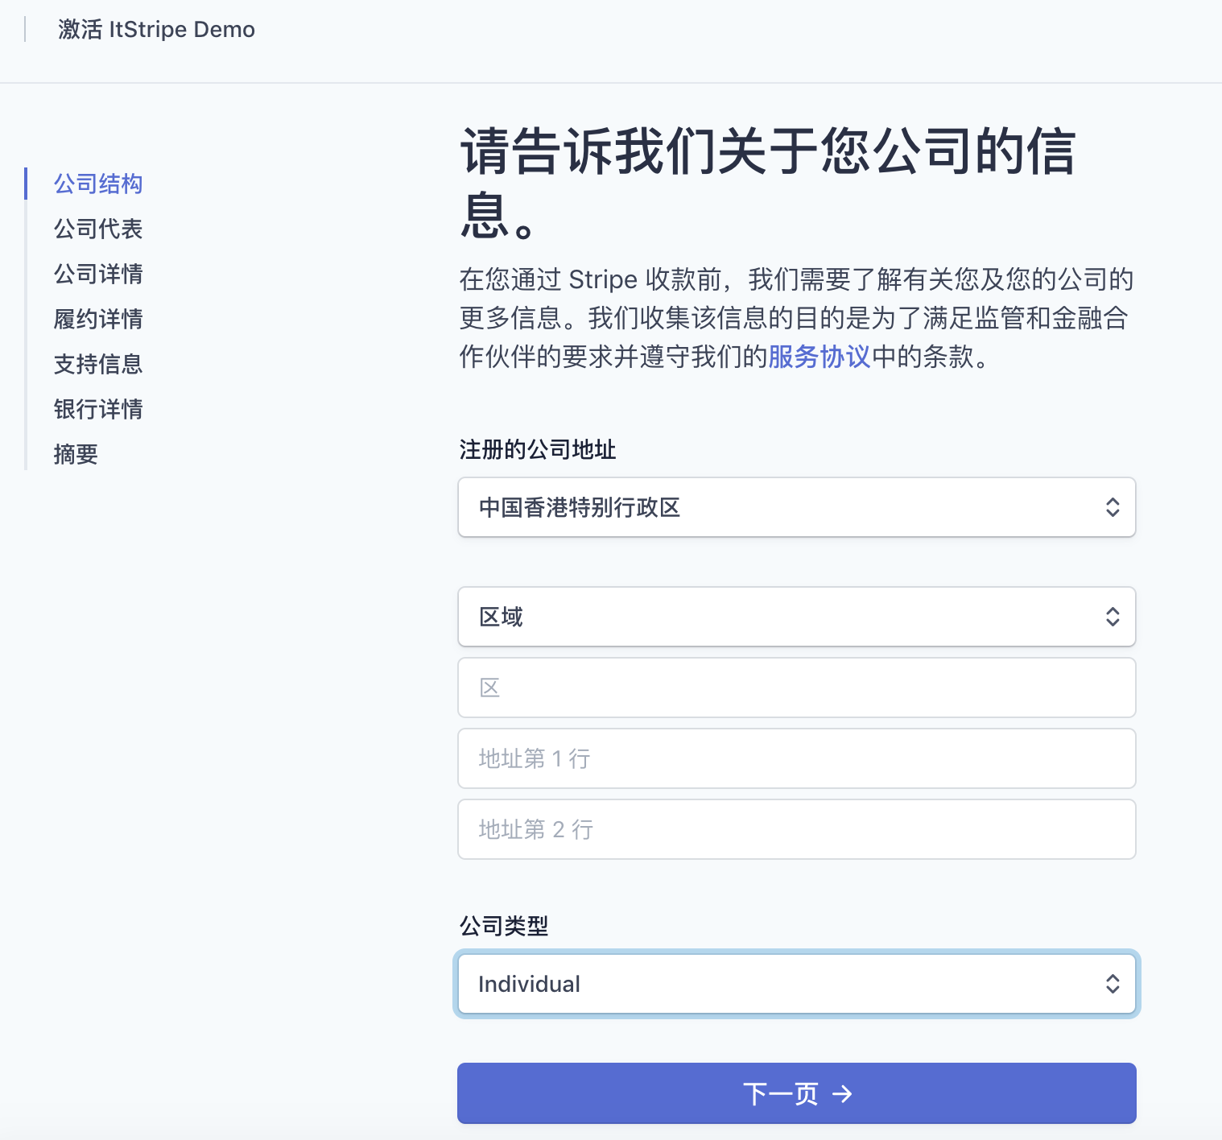This screenshot has width=1222, height=1140.
Task: Click the up-down chevron on country selector
Action: click(x=1113, y=507)
